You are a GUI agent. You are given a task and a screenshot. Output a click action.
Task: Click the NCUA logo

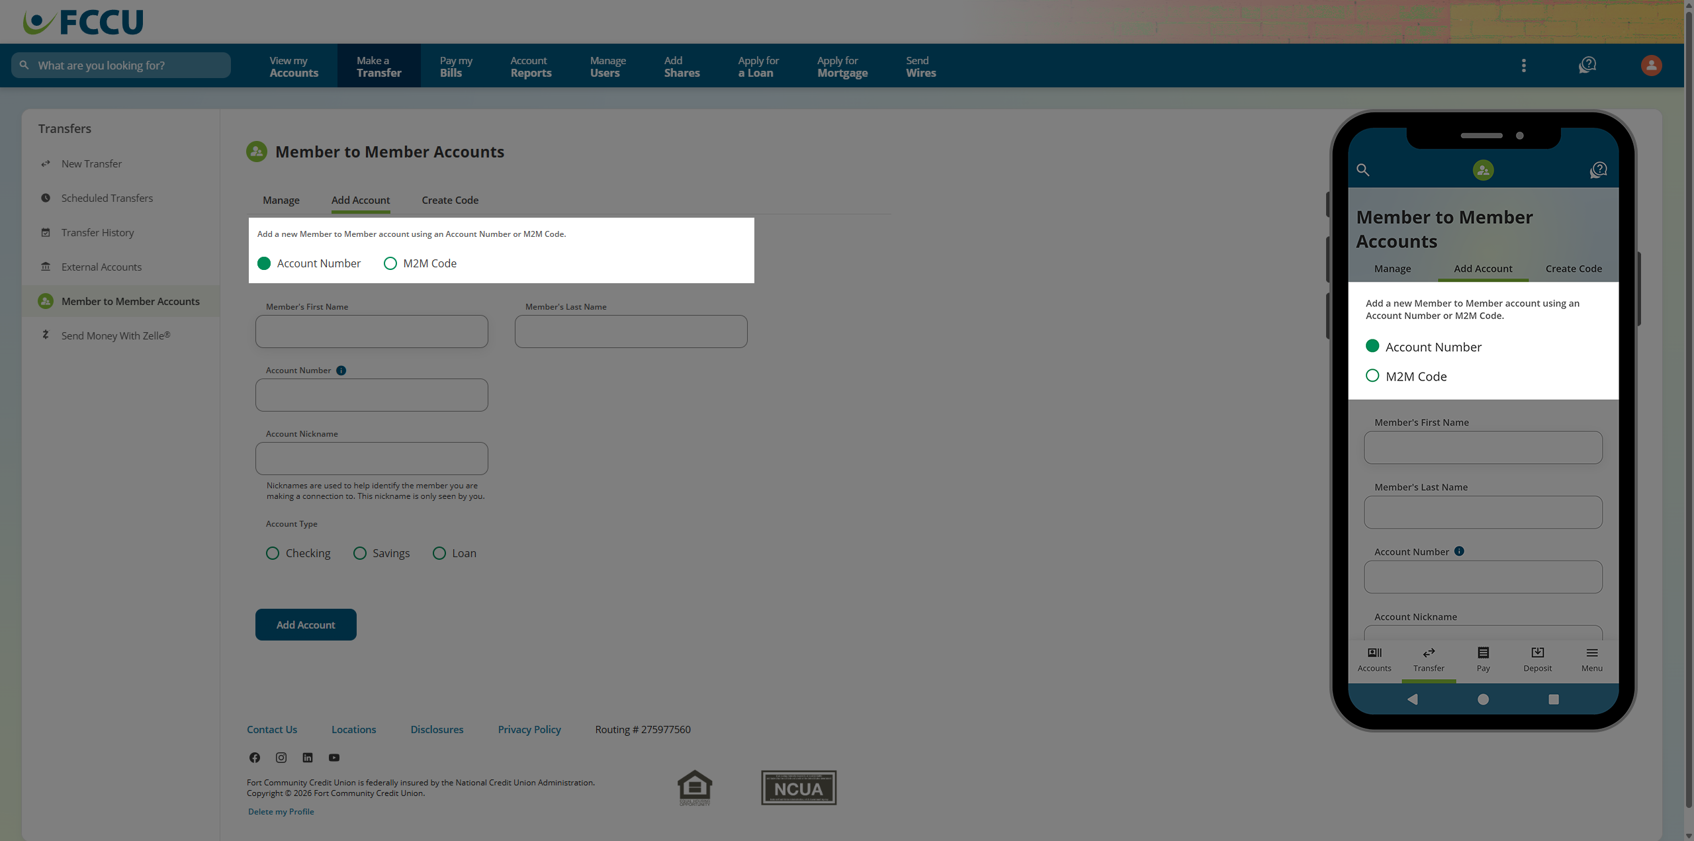[x=799, y=787]
